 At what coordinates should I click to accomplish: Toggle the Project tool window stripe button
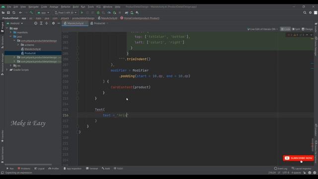(x=2, y=27)
